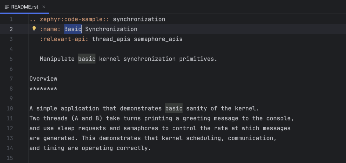Click the lightbulb intention icon on line 2

click(x=34, y=29)
